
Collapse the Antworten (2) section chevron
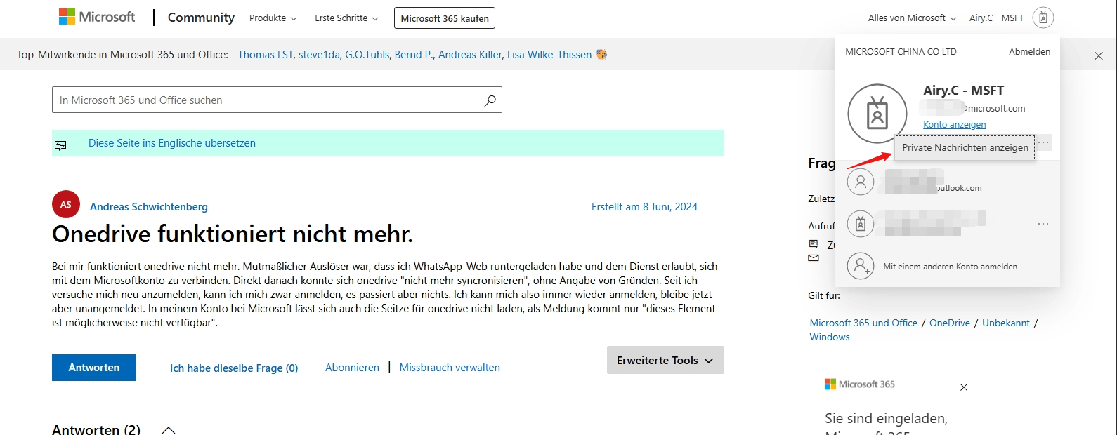[x=169, y=429]
